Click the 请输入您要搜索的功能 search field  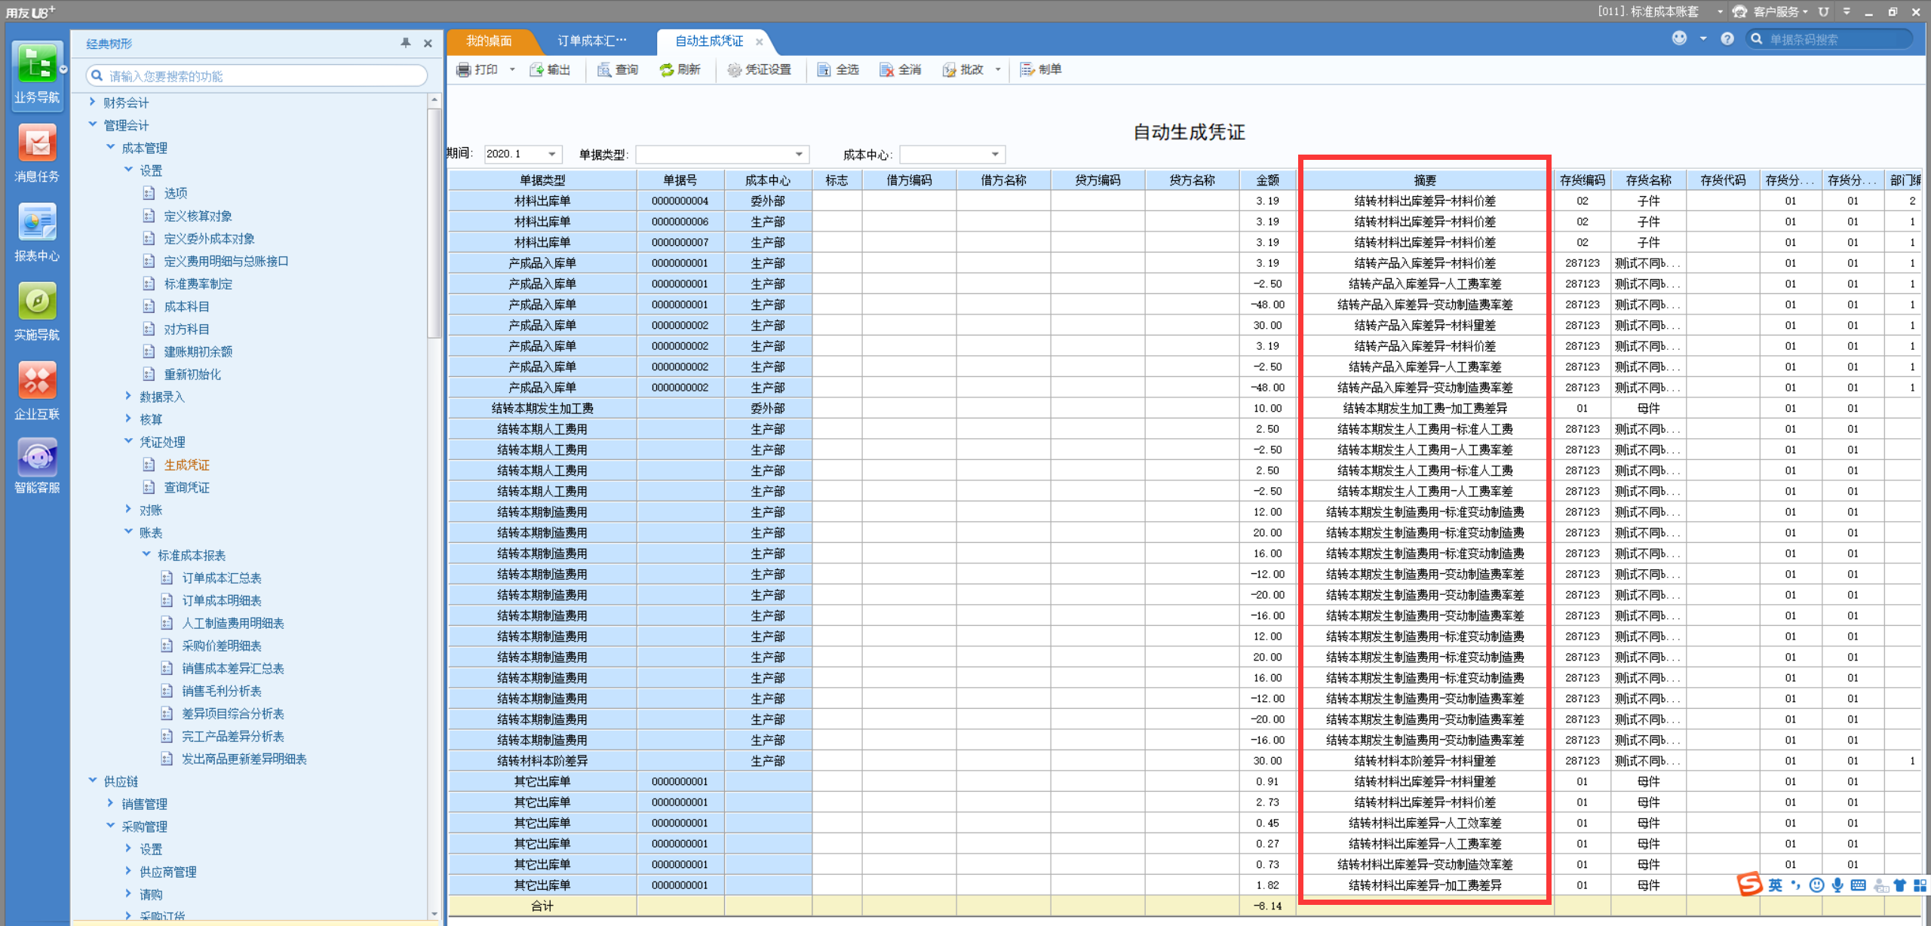coord(257,76)
